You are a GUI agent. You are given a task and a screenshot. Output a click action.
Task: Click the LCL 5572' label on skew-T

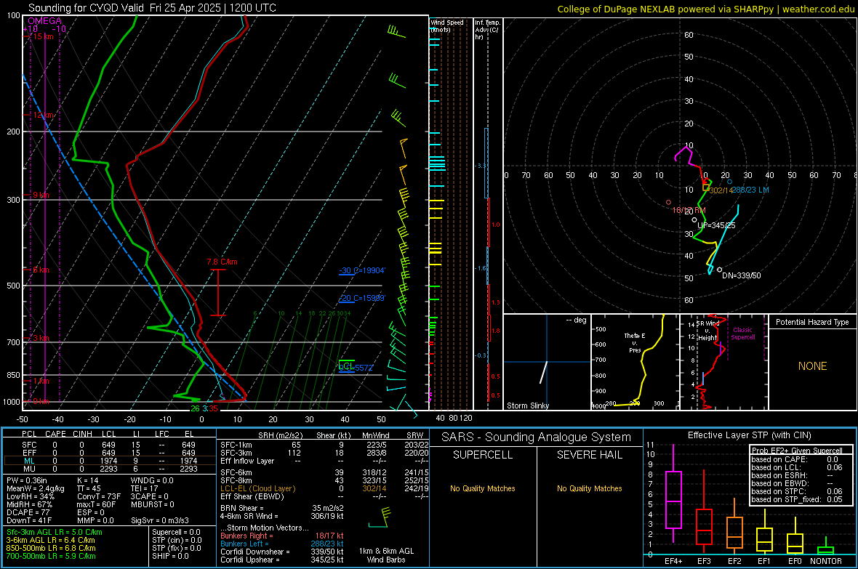[x=356, y=368]
